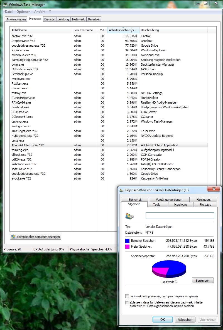Image resolution: width=223 pixels, height=330 pixels.
Task: Close the Eigenschaften dialog
Action: pyautogui.click(x=214, y=189)
